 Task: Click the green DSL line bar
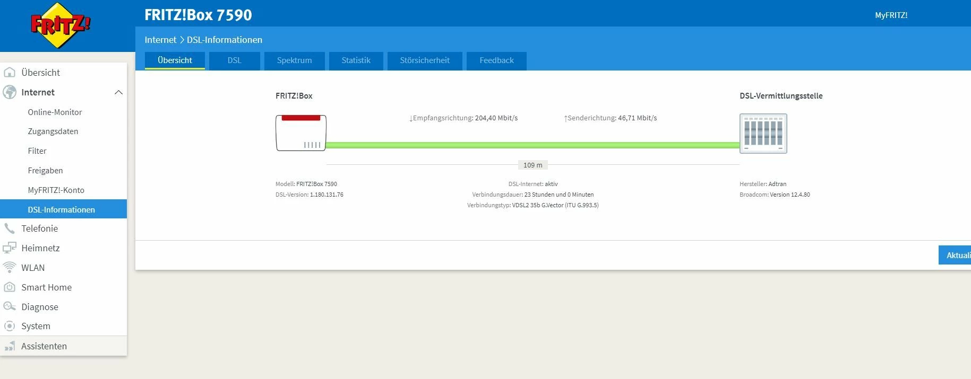[532, 145]
